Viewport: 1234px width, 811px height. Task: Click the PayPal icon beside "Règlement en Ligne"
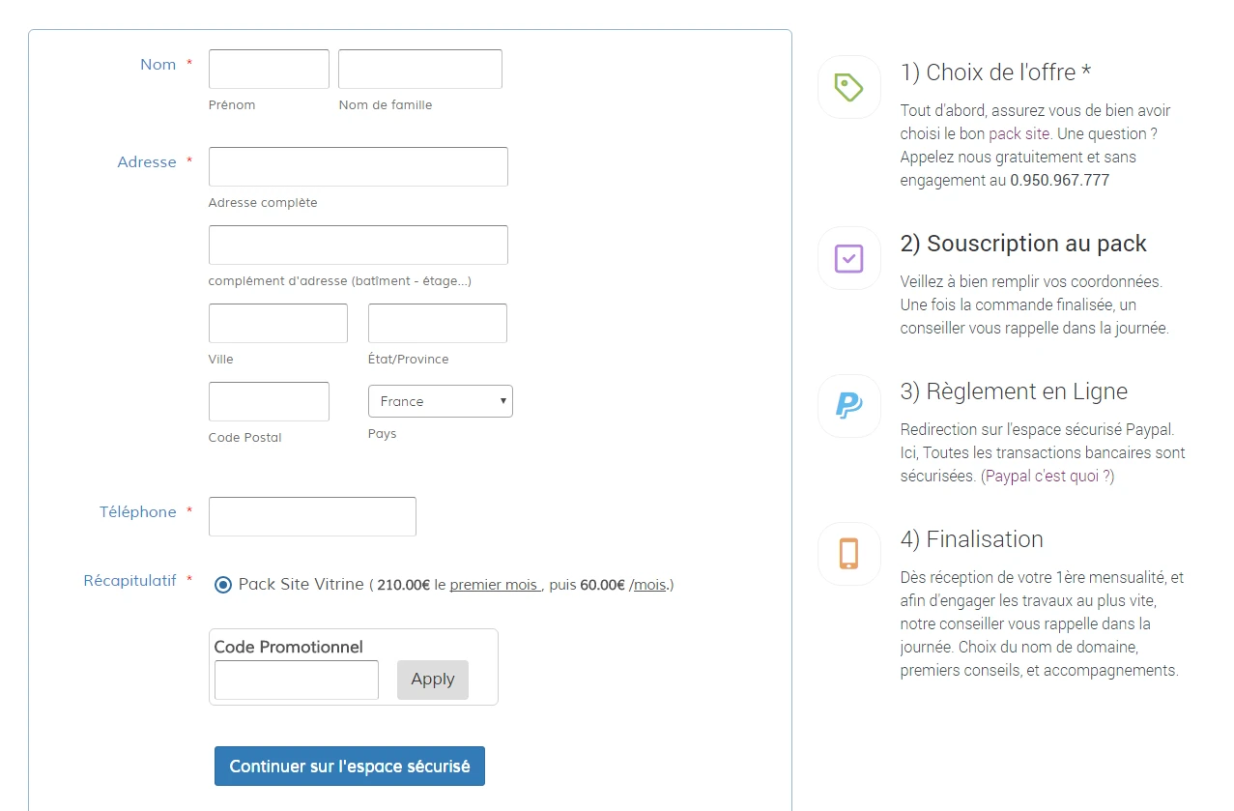point(847,406)
